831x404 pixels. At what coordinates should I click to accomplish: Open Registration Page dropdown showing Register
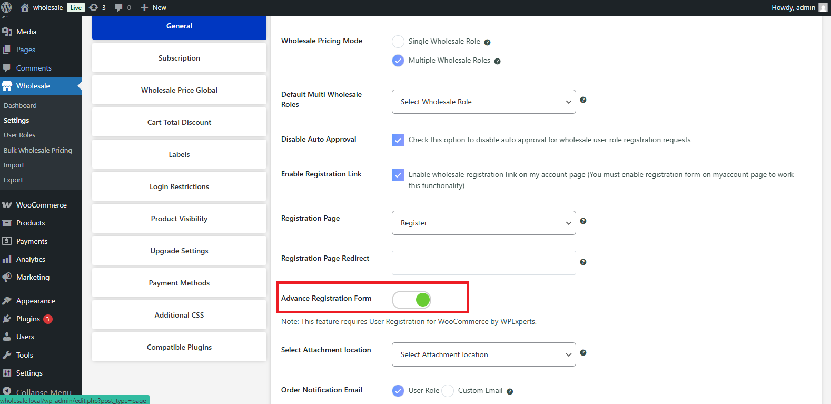(483, 223)
